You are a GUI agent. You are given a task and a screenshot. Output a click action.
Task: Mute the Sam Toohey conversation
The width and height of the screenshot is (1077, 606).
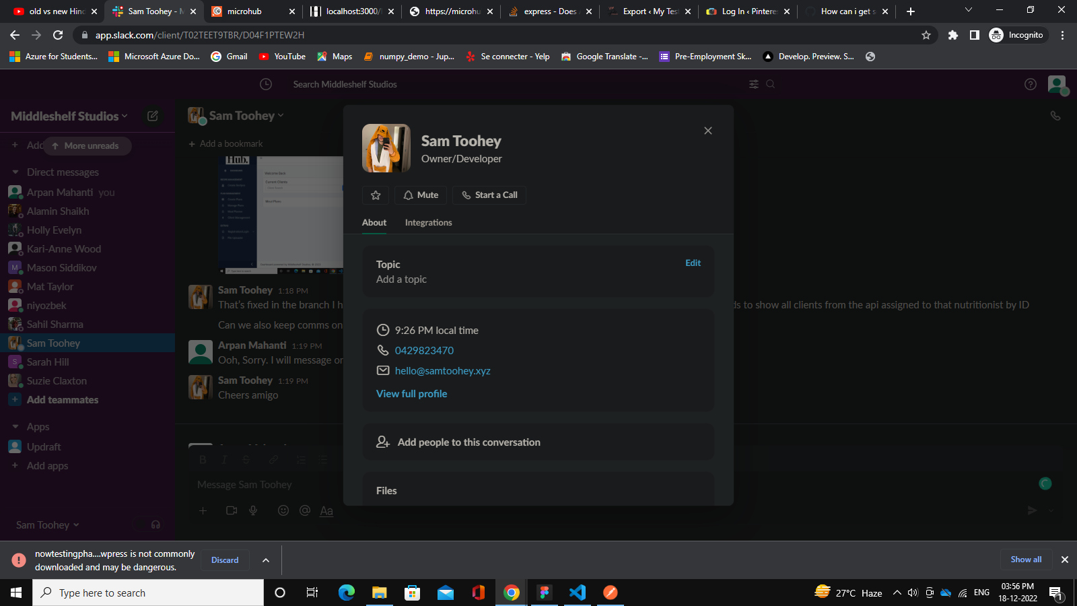tap(421, 195)
